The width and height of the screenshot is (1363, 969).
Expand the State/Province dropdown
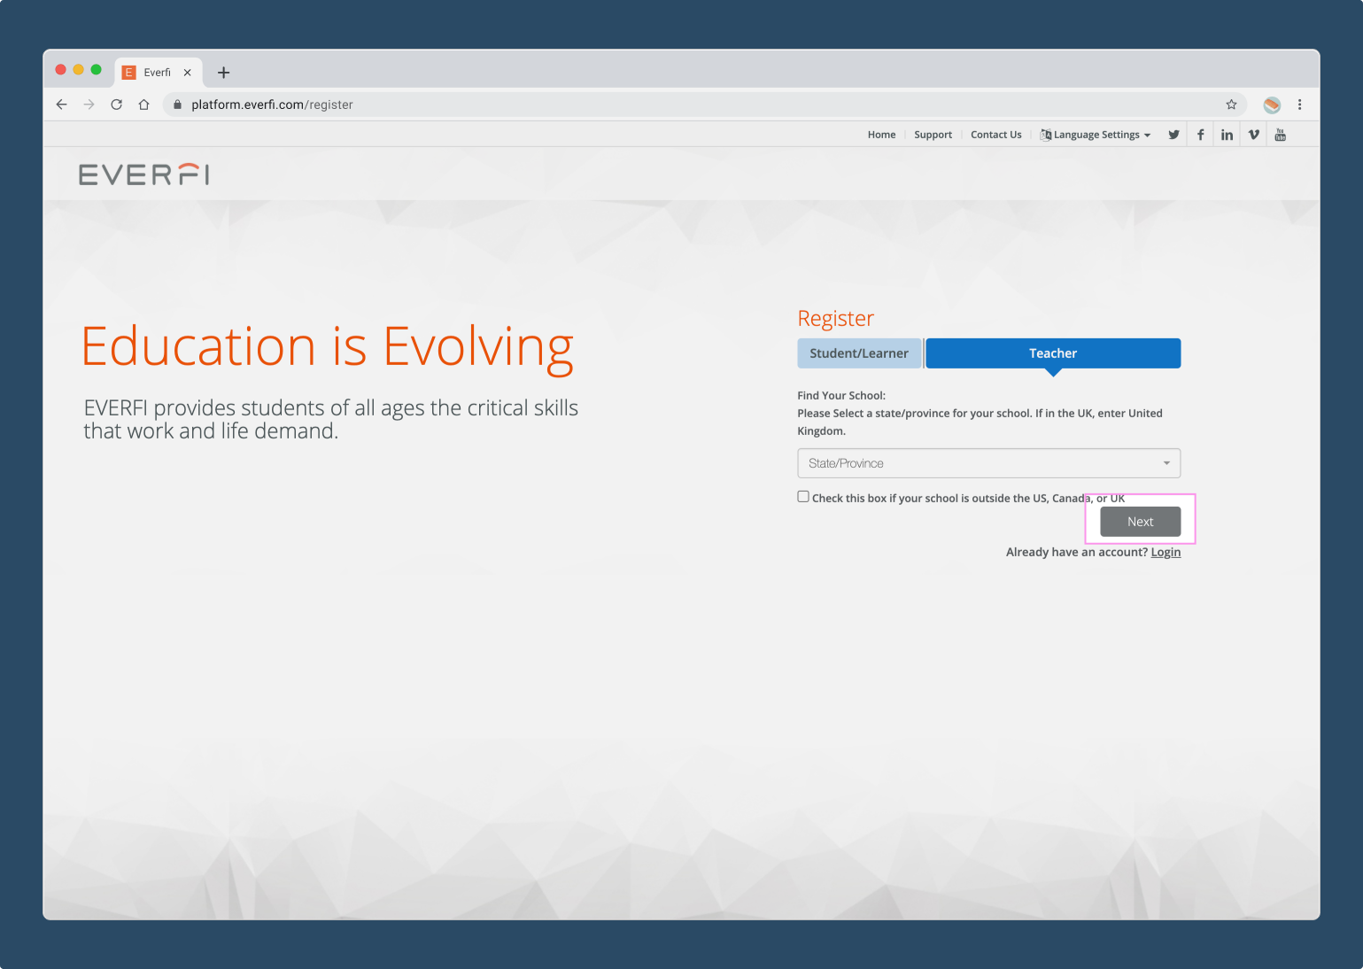tap(988, 463)
